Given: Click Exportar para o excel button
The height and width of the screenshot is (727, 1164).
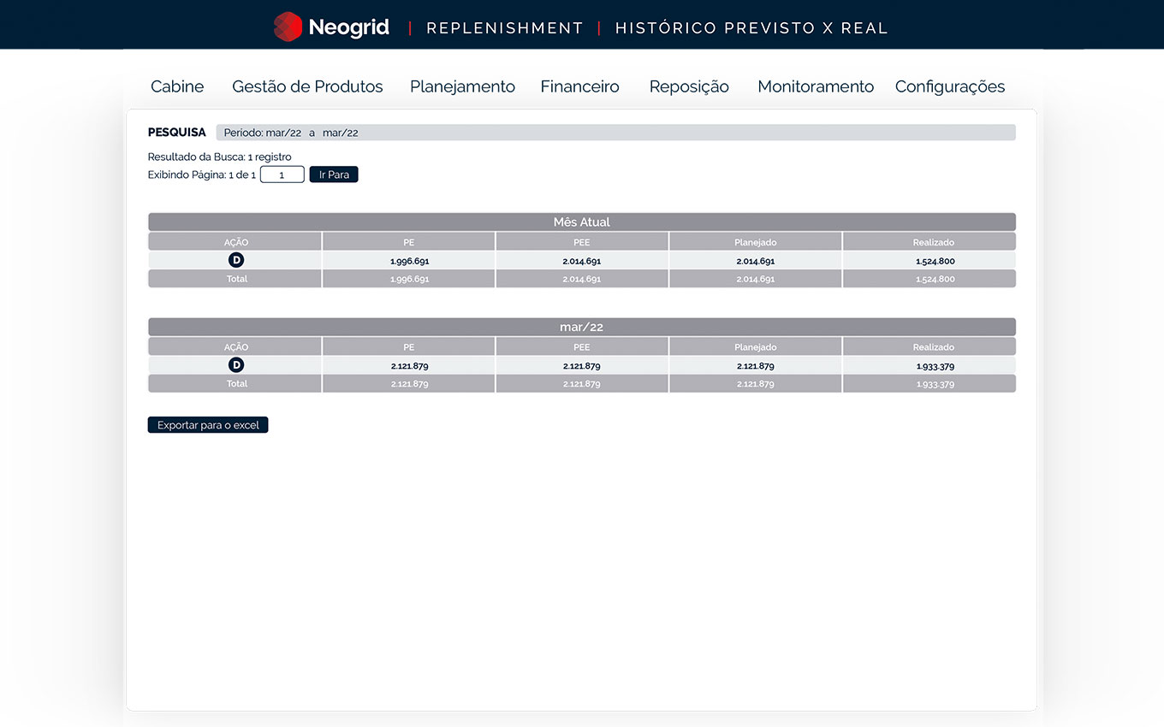Looking at the screenshot, I should (x=208, y=425).
